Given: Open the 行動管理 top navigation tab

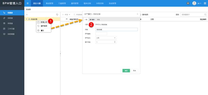Looking at the screenshot, I should click(62, 3).
